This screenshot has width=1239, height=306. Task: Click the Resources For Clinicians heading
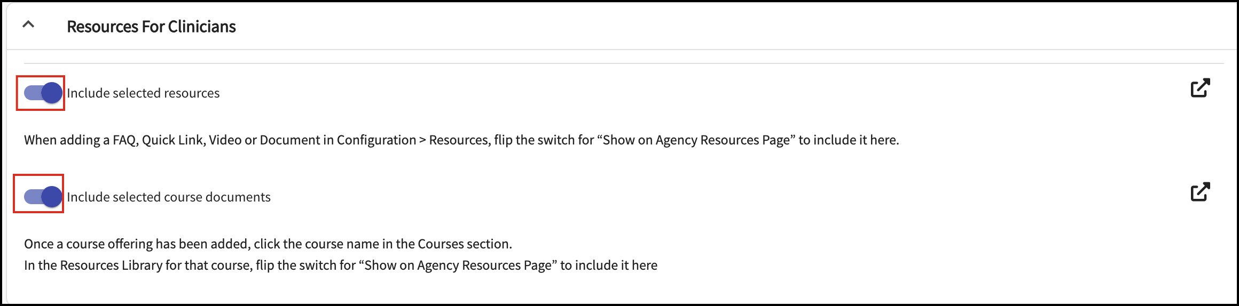coord(151,27)
